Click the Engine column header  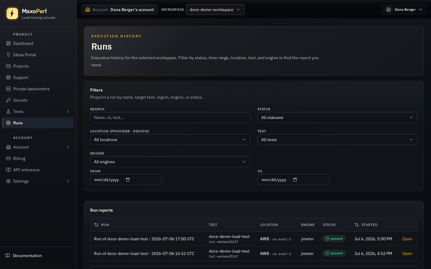308,225
